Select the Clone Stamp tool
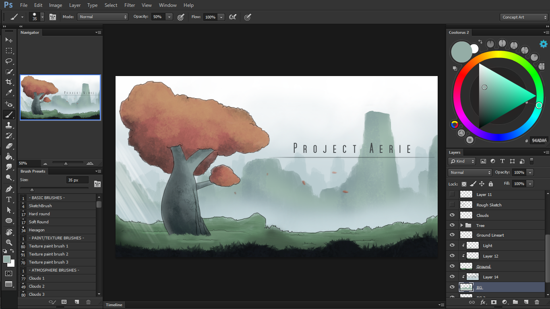550x309 pixels. (x=9, y=125)
